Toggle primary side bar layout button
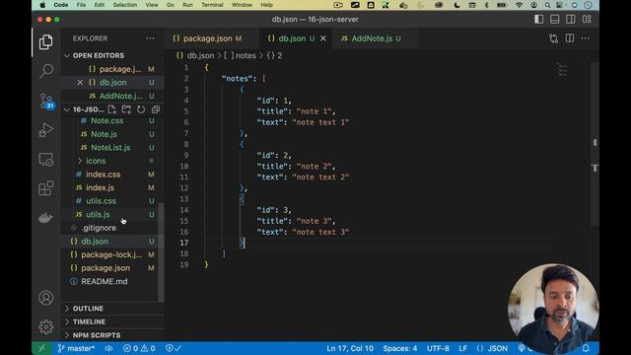The image size is (631, 355). coord(539,20)
